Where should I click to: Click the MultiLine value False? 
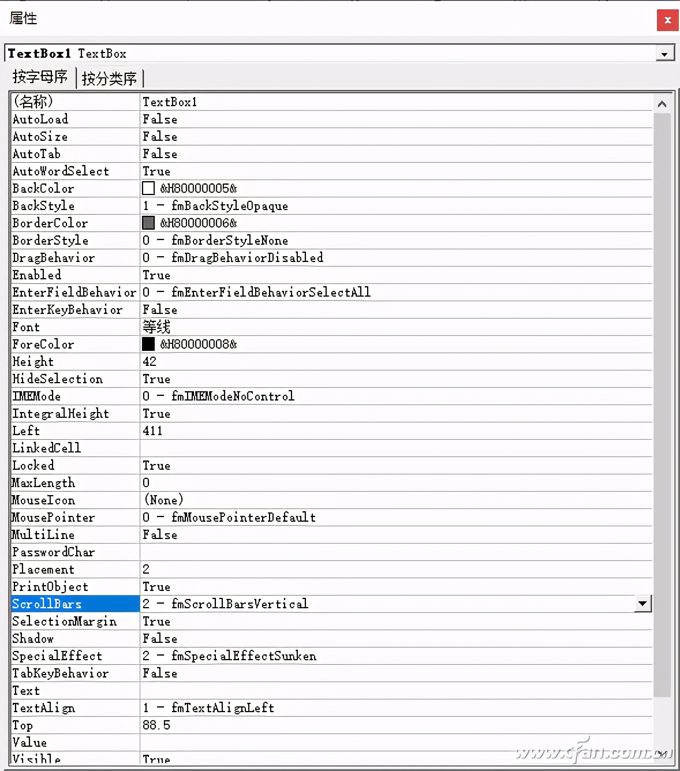click(160, 534)
